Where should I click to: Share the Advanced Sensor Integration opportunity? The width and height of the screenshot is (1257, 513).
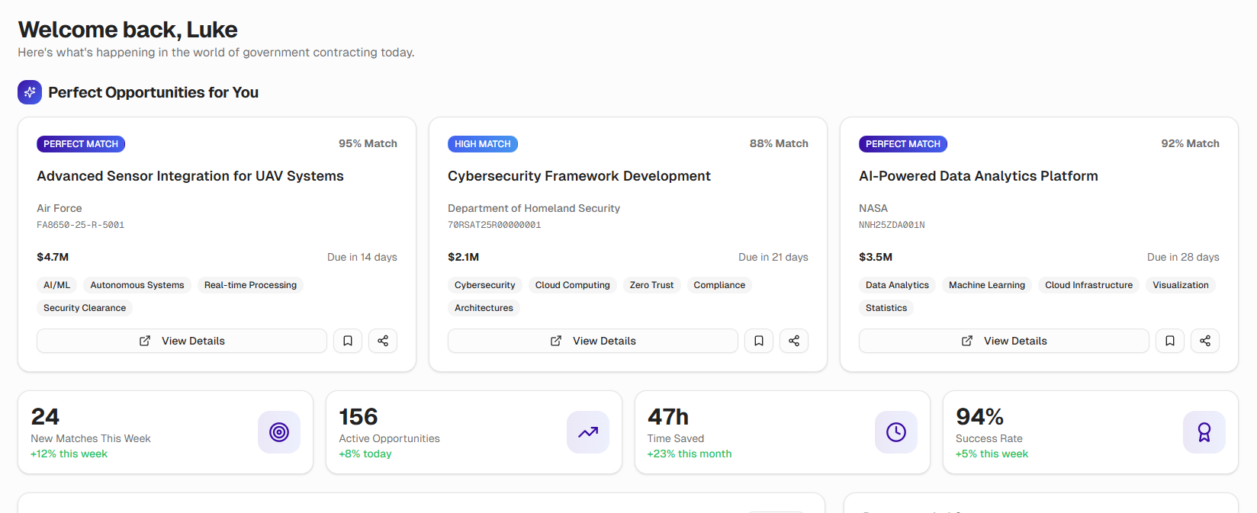point(383,341)
